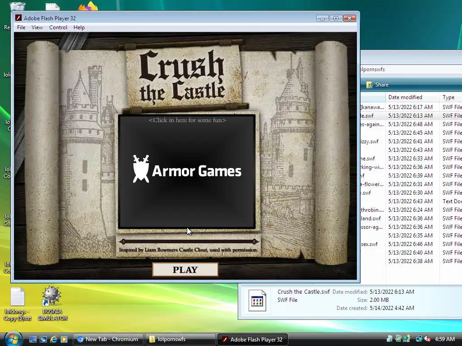Switch to lolpornswfs folder taskbar button
The width and height of the screenshot is (462, 346).
click(x=180, y=339)
